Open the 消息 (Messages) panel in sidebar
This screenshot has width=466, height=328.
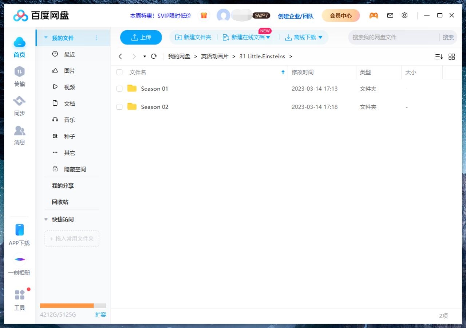pyautogui.click(x=19, y=136)
